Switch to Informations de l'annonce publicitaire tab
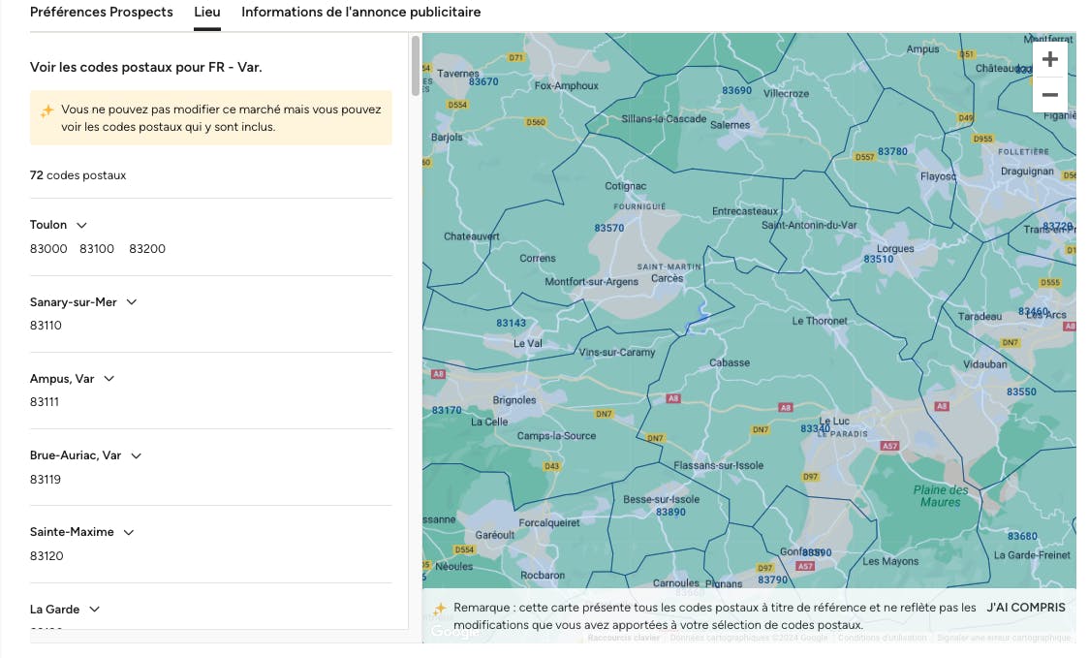1089x658 pixels. tap(361, 12)
